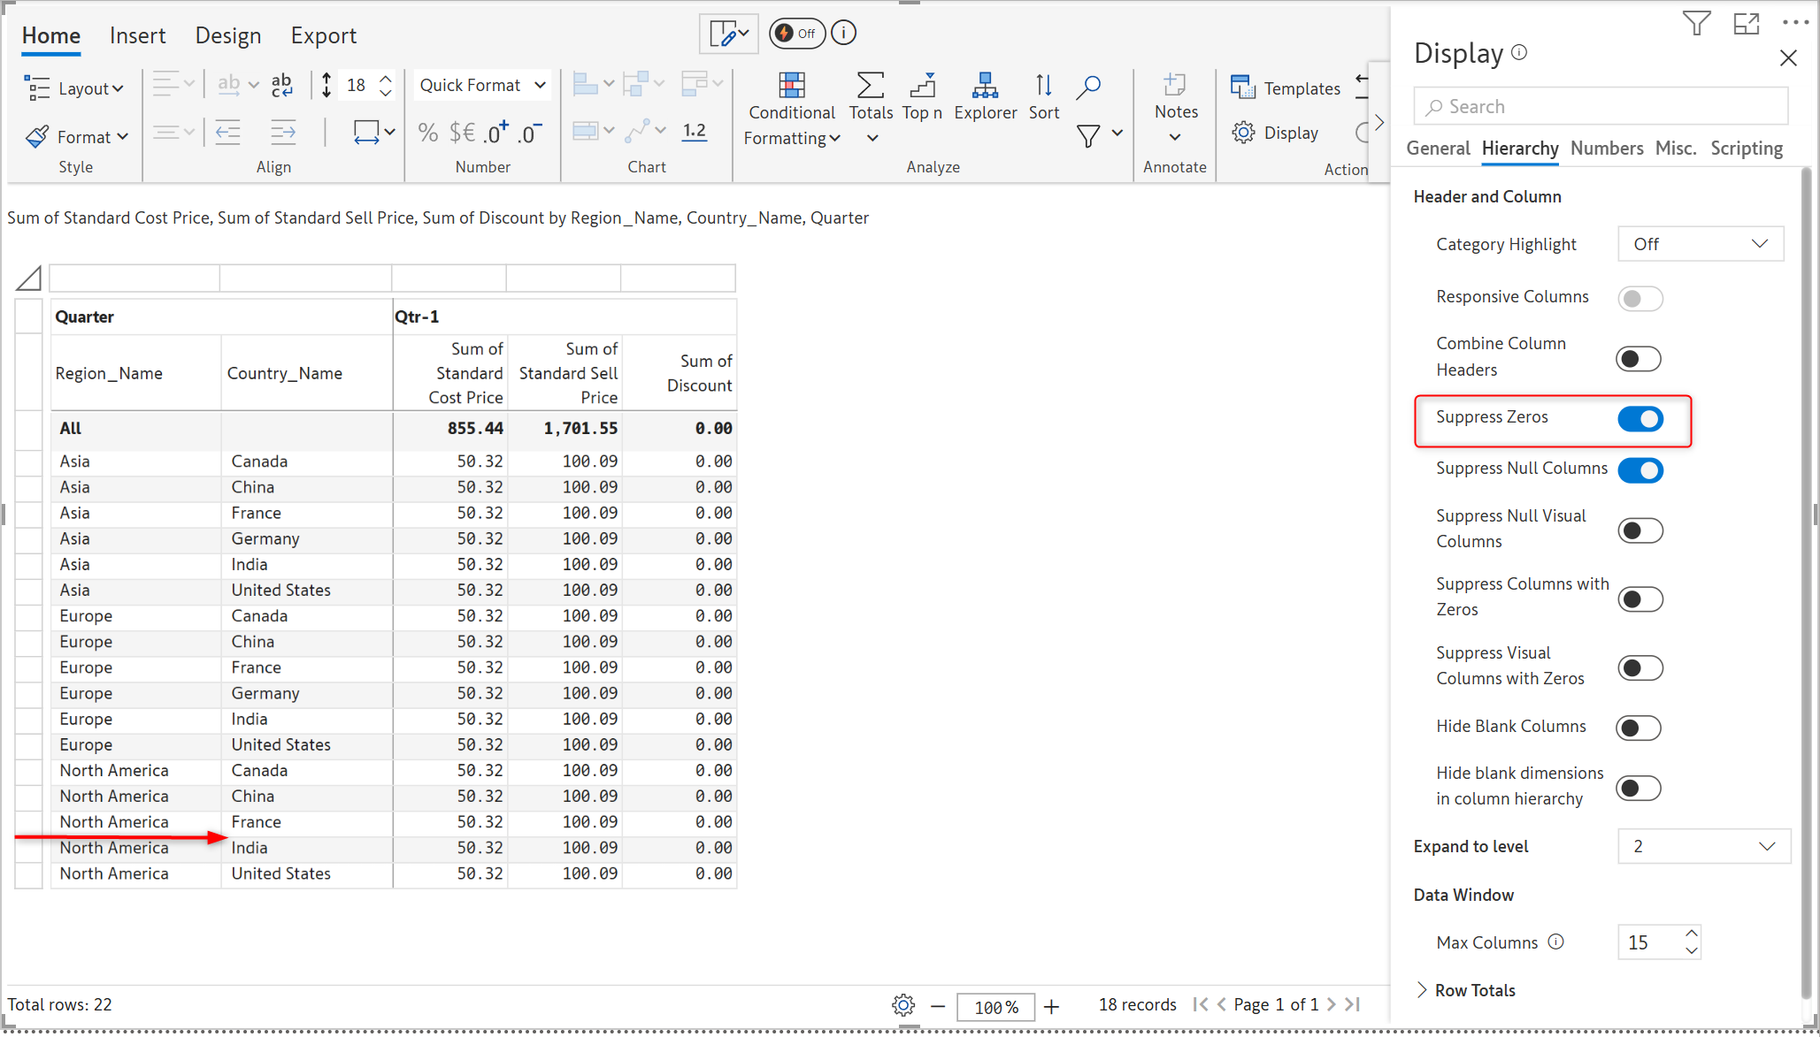This screenshot has height=1037, width=1820.
Task: Launch the Explorer hierarchy icon
Action: click(x=985, y=86)
